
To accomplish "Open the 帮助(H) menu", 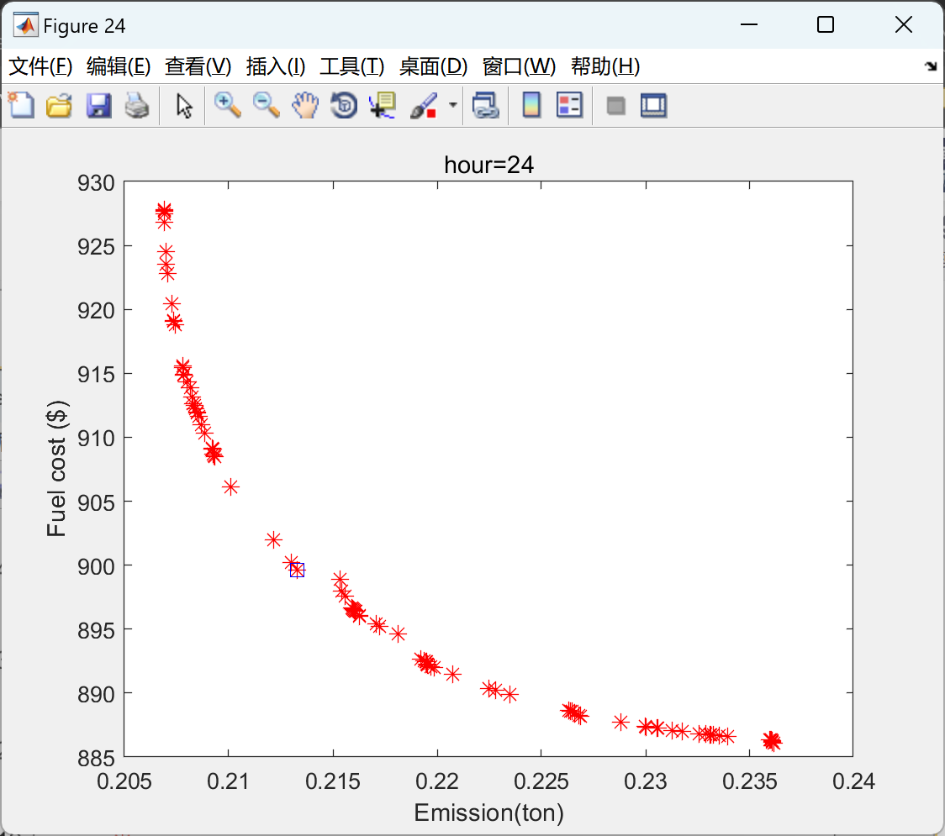I will coord(605,66).
